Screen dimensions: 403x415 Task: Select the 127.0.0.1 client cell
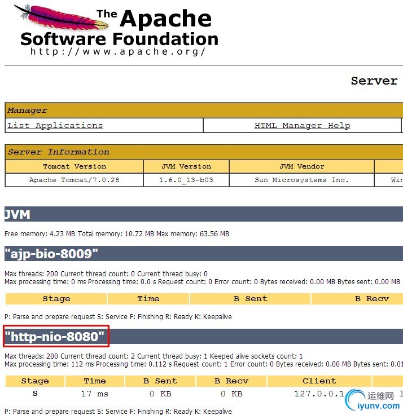pyautogui.click(x=319, y=394)
